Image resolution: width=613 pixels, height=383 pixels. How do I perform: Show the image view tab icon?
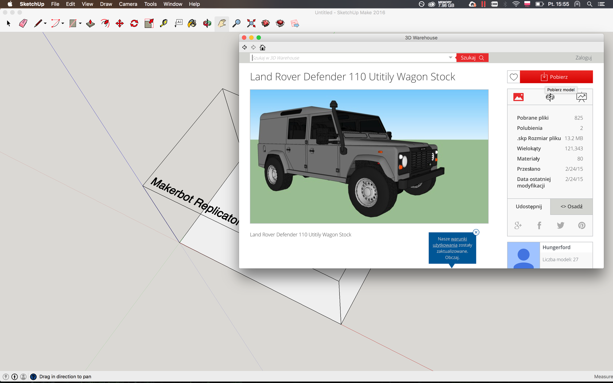518,97
